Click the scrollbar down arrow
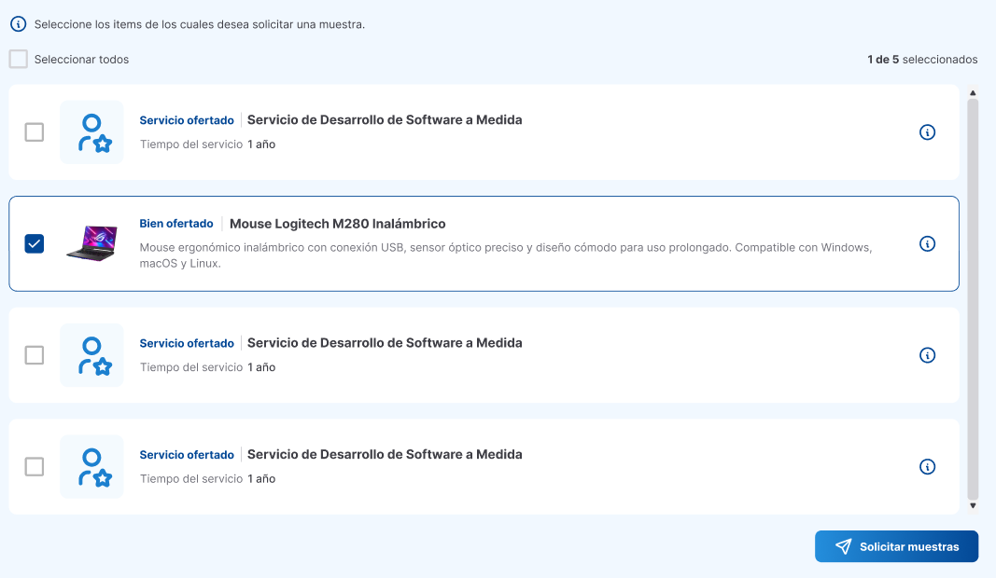The width and height of the screenshot is (996, 578). (973, 504)
